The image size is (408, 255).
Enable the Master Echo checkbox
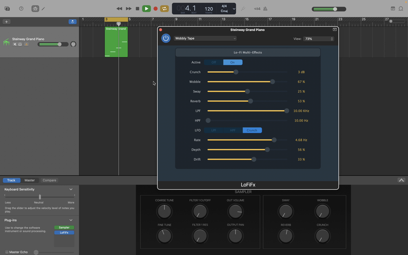tap(7, 252)
